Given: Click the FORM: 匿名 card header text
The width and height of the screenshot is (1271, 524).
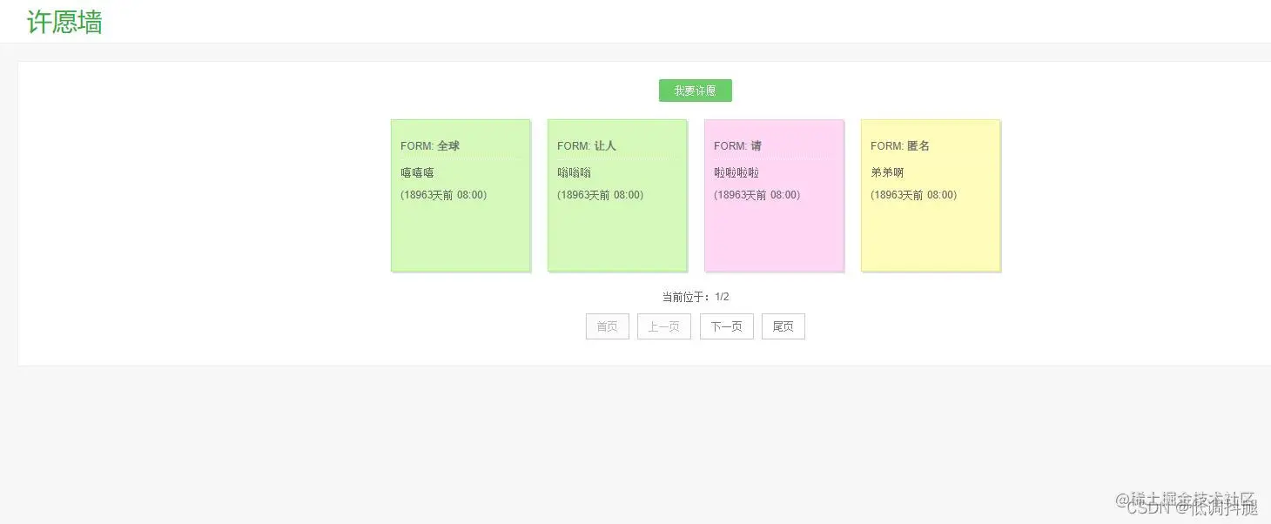Looking at the screenshot, I should [898, 145].
